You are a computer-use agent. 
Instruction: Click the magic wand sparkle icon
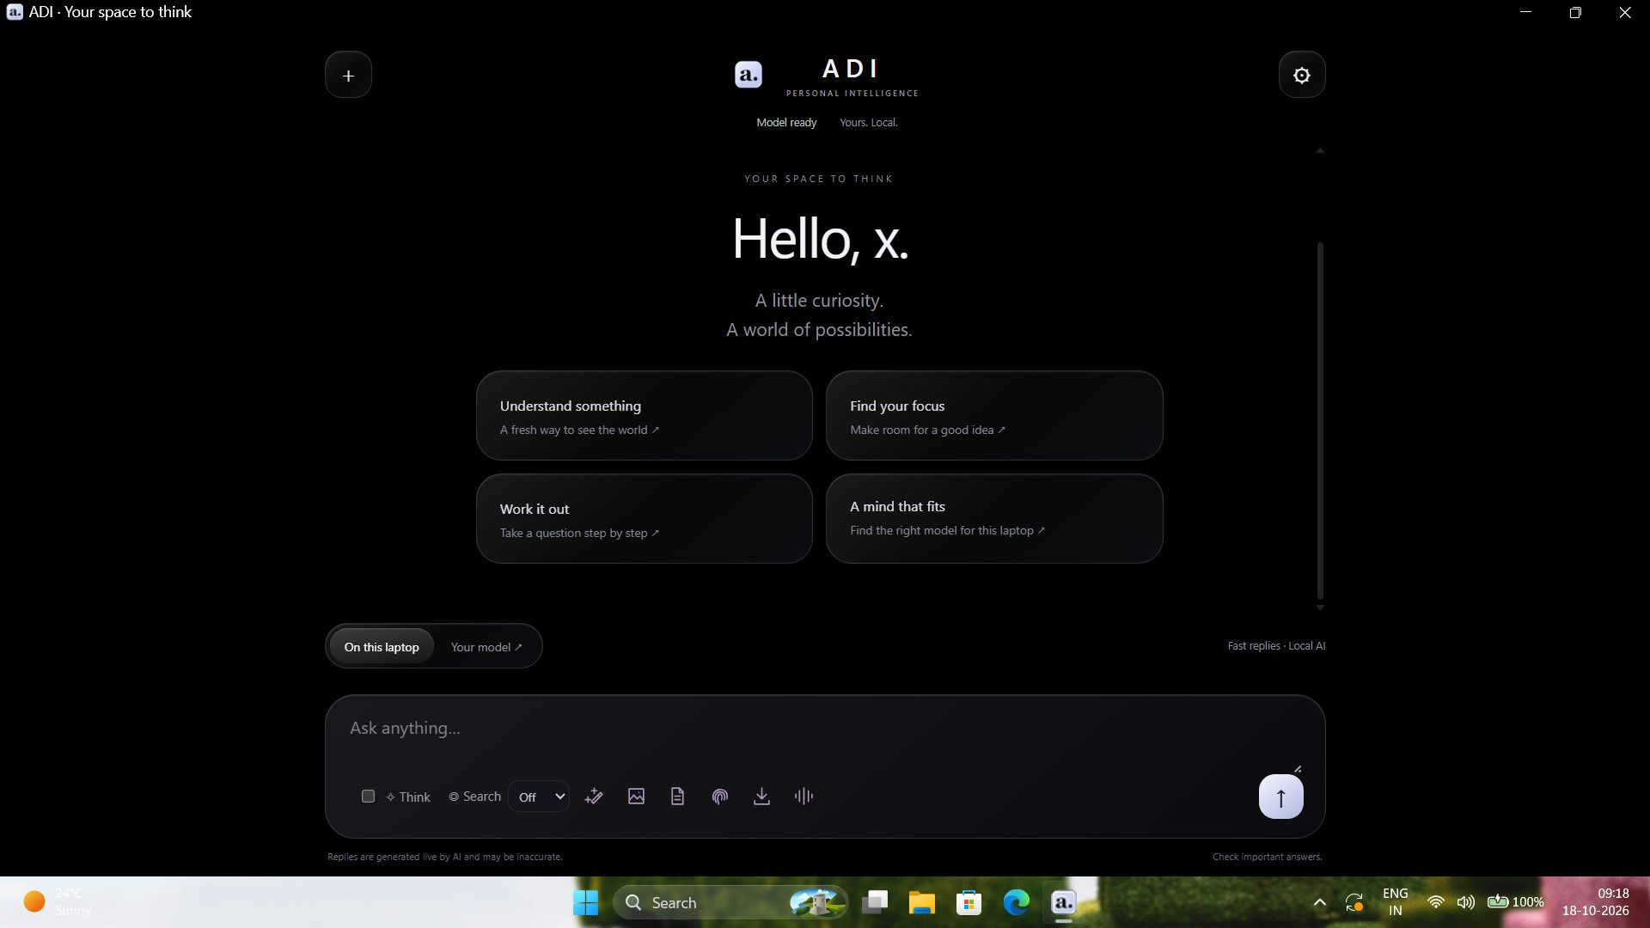[x=594, y=797]
